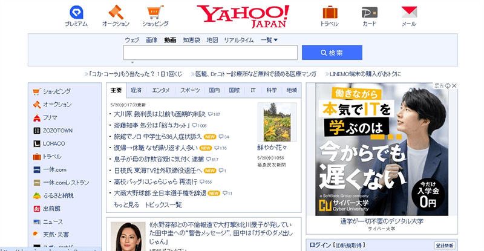Image resolution: width=484 pixels, height=251 pixels.
Task: Open 通学が一切不要のデジタル大学 ad link
Action: pos(382,221)
